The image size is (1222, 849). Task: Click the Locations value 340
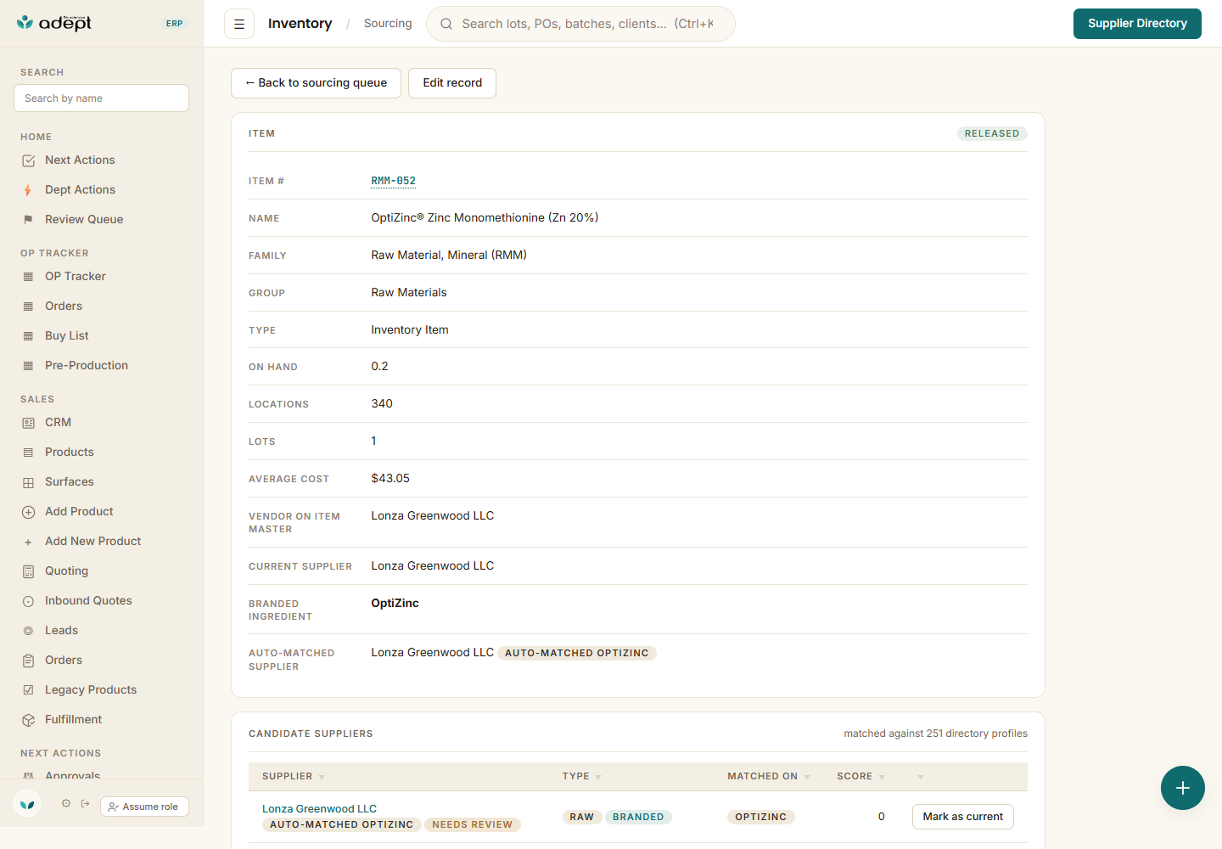click(382, 404)
